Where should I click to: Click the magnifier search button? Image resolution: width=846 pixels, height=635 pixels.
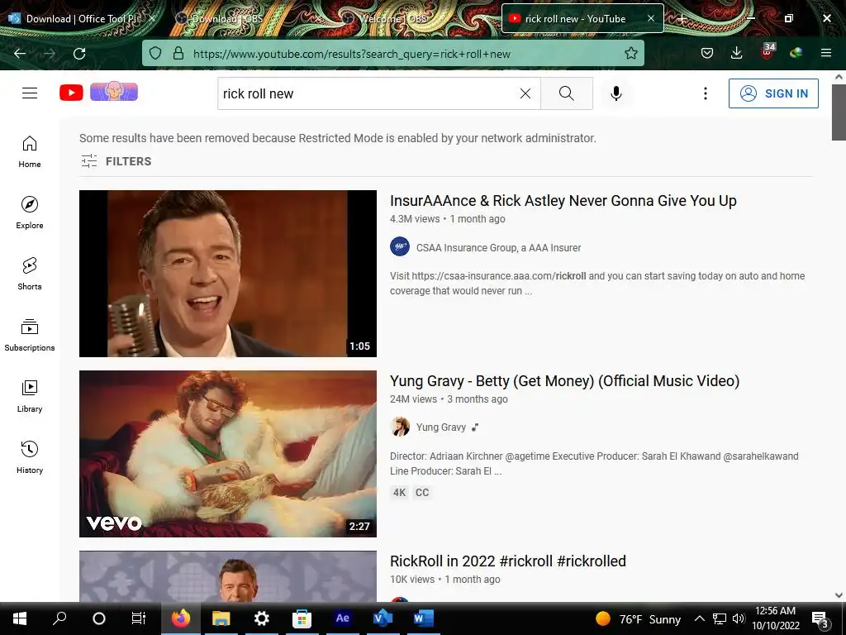coord(567,93)
